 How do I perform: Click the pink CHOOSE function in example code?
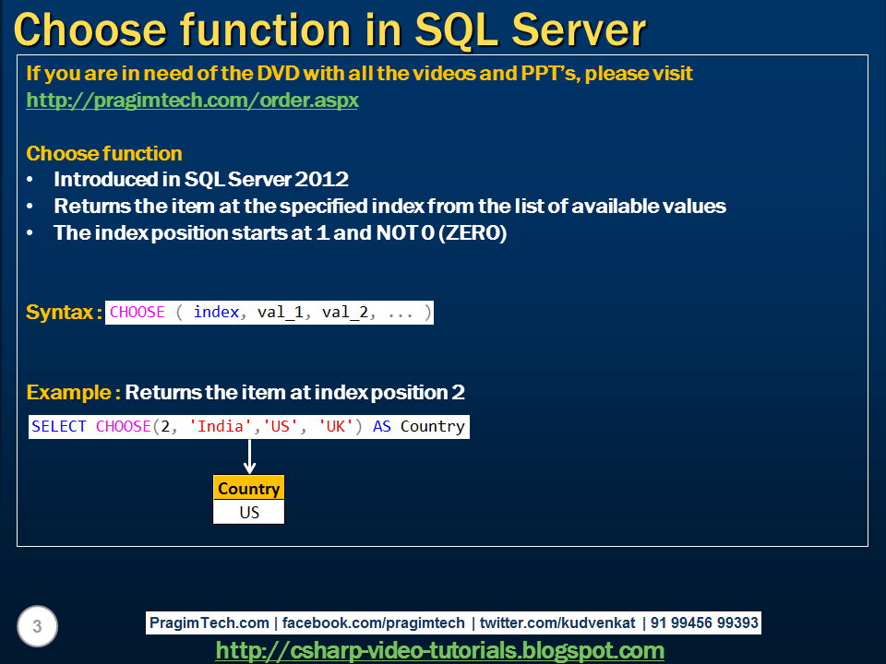tap(126, 426)
